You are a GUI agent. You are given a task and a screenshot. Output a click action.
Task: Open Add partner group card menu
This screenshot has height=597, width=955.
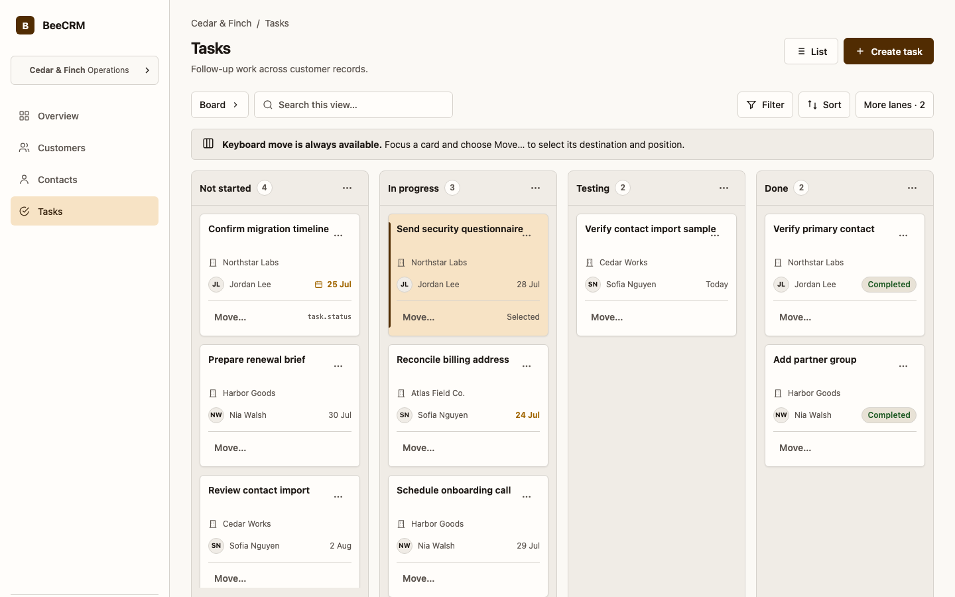(x=903, y=366)
